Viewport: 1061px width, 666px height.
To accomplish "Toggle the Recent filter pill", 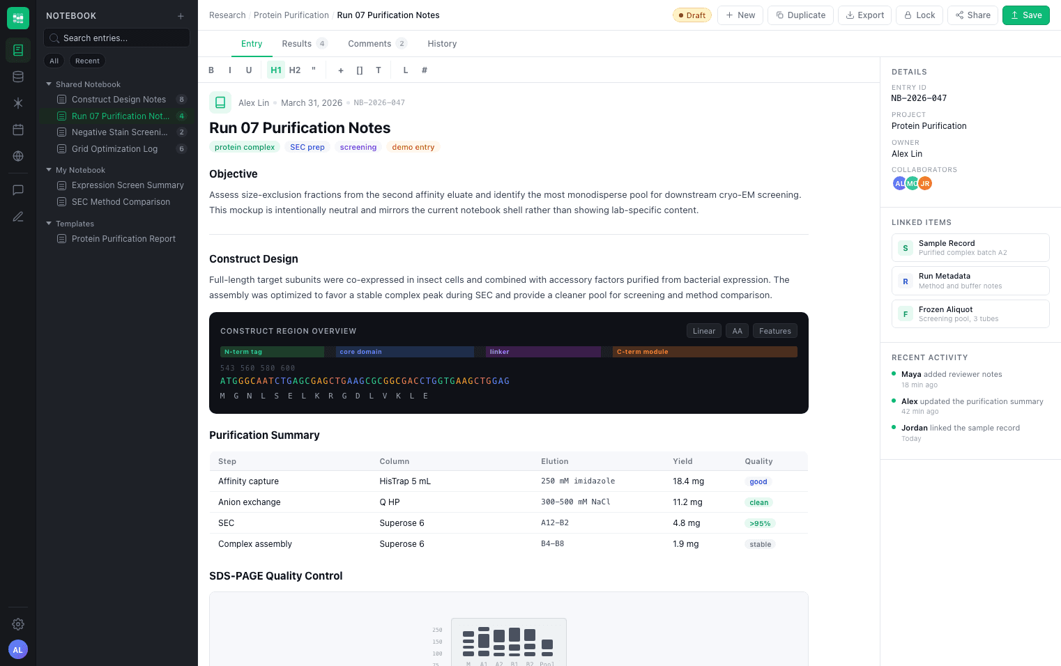I will [87, 61].
